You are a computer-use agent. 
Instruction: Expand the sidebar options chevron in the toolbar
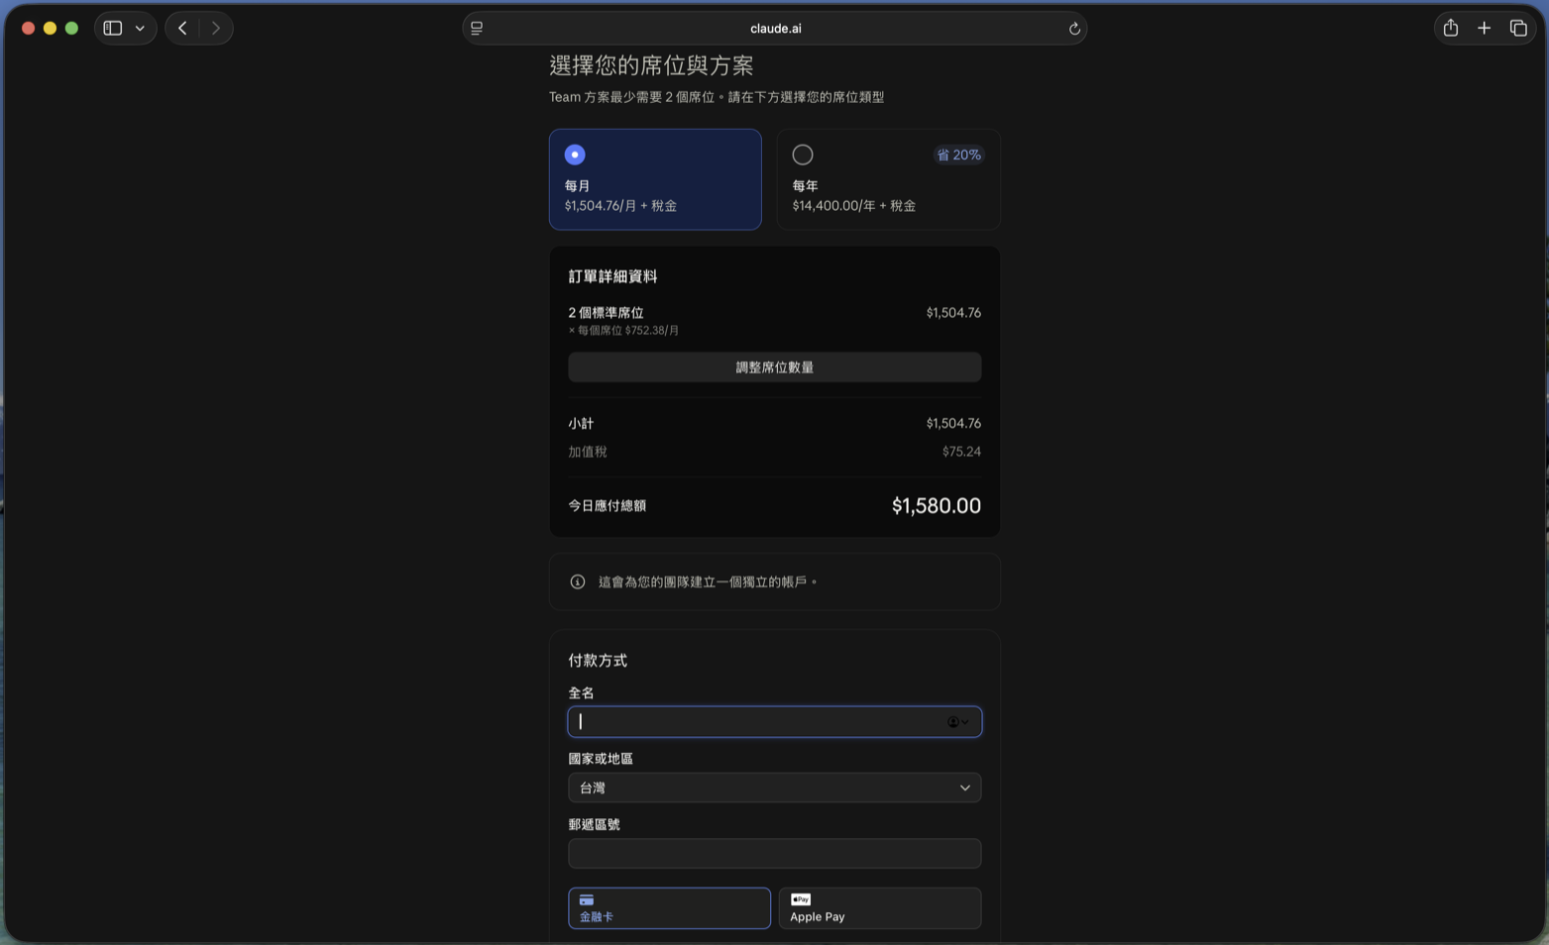(140, 28)
